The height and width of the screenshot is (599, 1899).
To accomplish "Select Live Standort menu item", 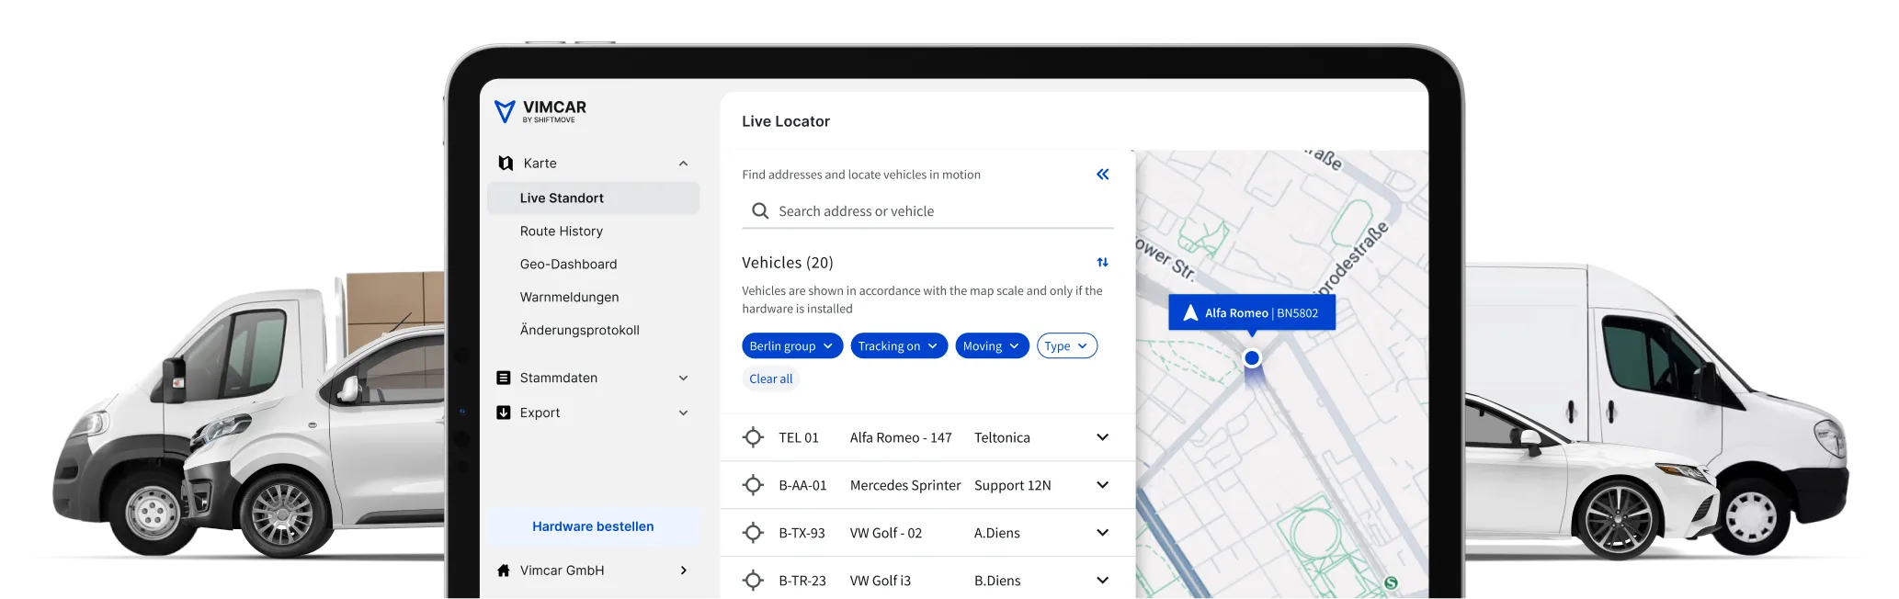I will pyautogui.click(x=593, y=198).
